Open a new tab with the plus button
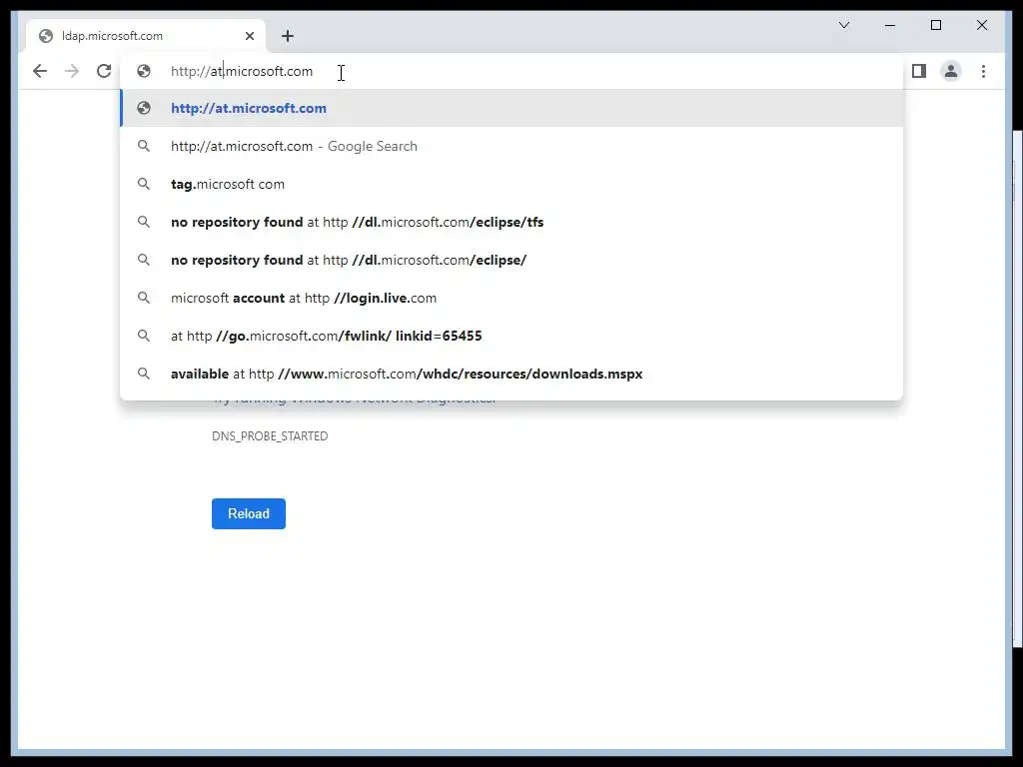 288,36
